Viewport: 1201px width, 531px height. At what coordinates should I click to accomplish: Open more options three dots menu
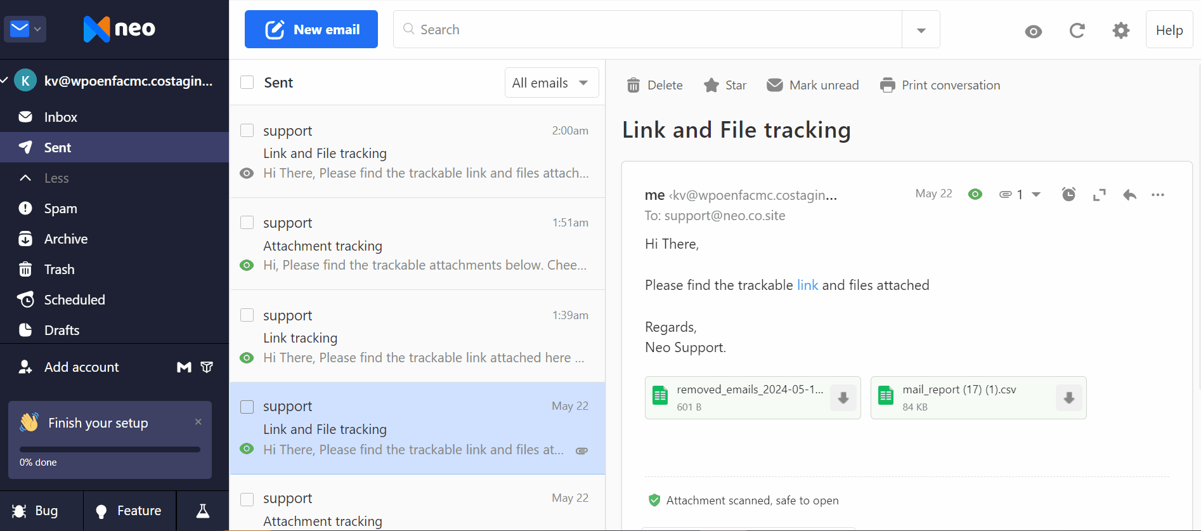pyautogui.click(x=1158, y=195)
